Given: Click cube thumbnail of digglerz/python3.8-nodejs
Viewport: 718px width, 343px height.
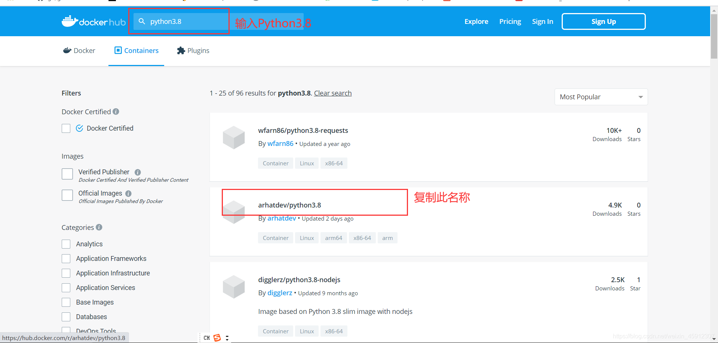Looking at the screenshot, I should click(x=234, y=287).
